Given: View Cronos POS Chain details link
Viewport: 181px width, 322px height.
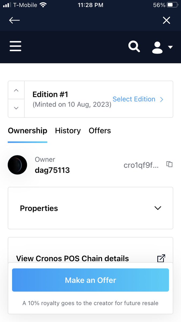Looking at the screenshot, I should tap(72, 259).
